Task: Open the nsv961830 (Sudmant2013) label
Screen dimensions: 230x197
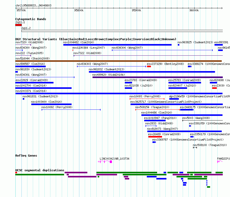Action: tap(33, 69)
